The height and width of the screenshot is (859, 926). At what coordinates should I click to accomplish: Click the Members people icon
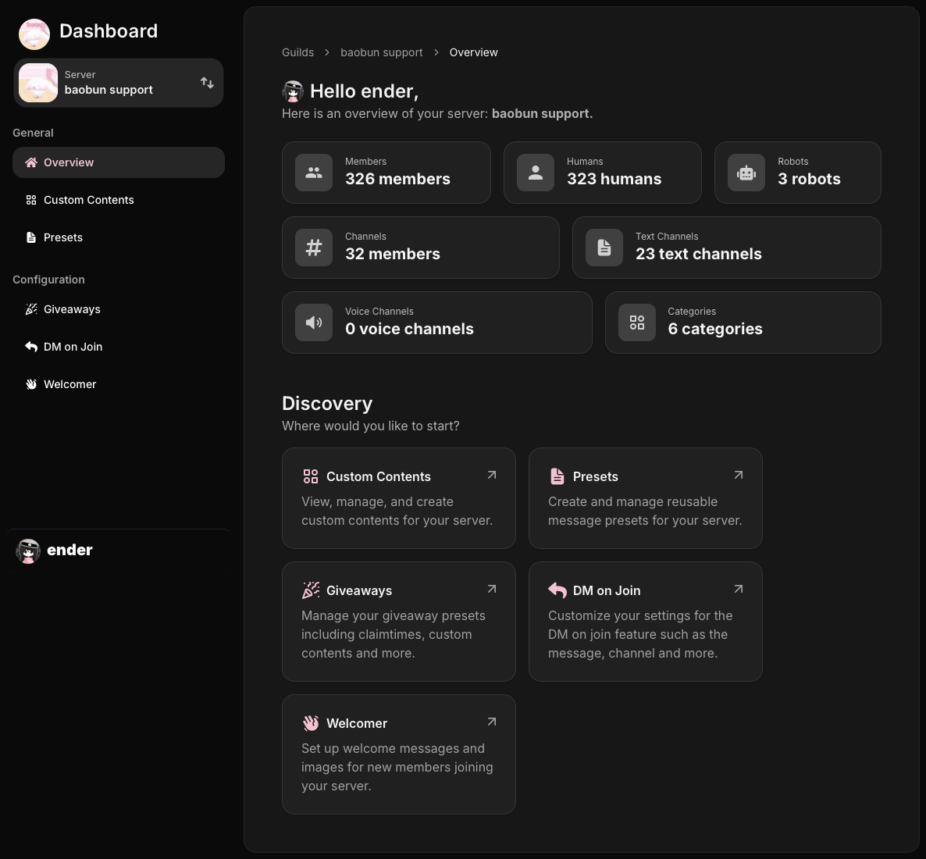(314, 173)
